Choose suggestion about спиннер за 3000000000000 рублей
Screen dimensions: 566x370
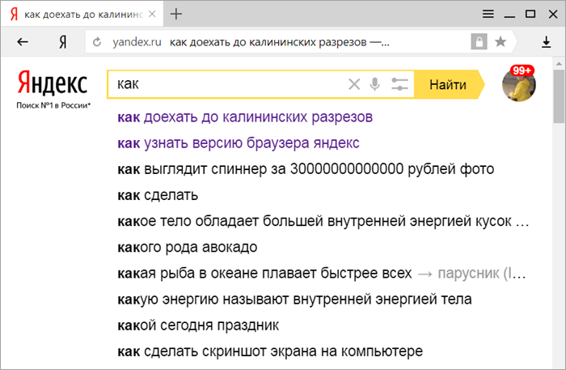tap(306, 169)
